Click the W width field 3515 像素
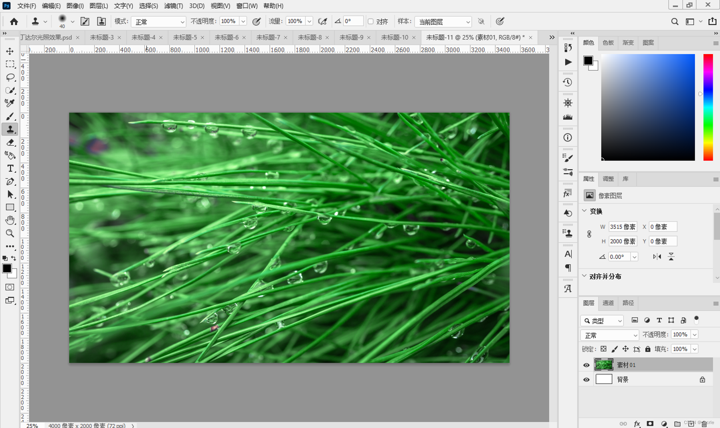This screenshot has width=720, height=428. [x=623, y=227]
